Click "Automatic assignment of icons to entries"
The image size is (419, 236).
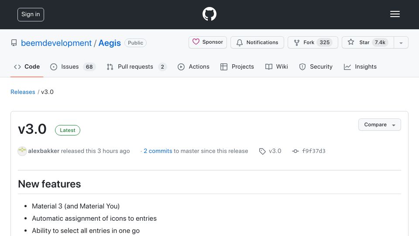[x=94, y=219]
